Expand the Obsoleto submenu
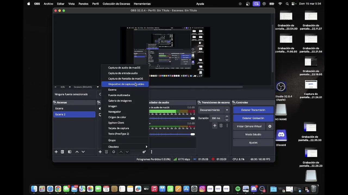 (x=125, y=147)
